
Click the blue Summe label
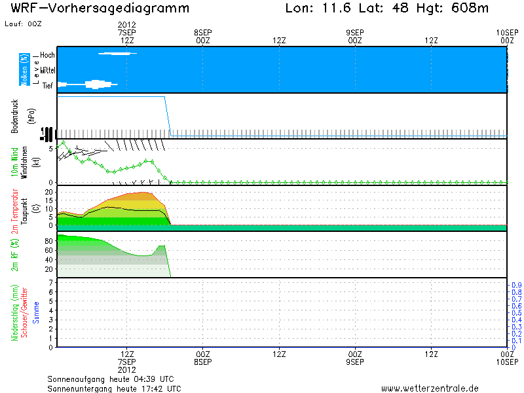tap(36, 312)
